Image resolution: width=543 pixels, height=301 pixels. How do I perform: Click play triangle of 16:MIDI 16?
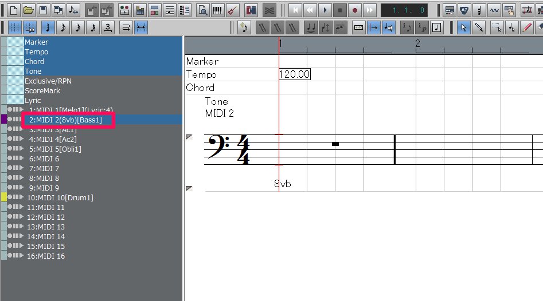click(x=21, y=256)
